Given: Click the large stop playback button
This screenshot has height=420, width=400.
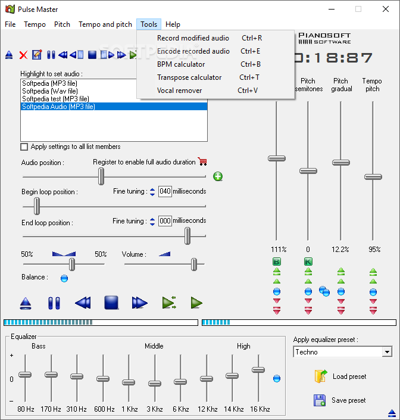Looking at the screenshot, I should (x=111, y=303).
